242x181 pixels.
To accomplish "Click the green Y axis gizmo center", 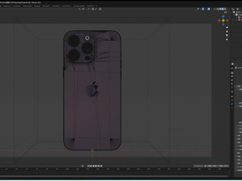I will pyautogui.click(x=223, y=21).
